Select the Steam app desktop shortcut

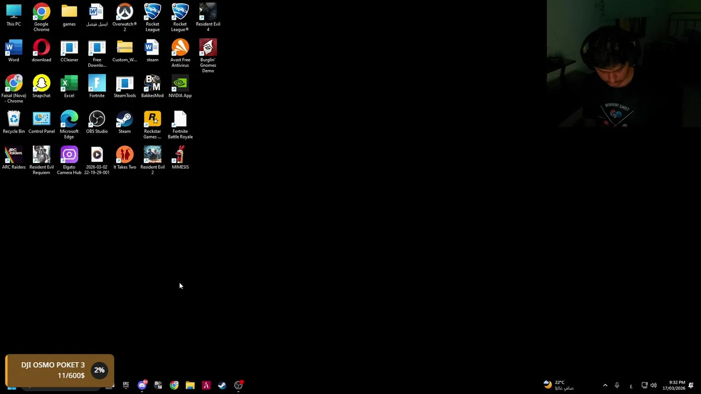click(124, 122)
